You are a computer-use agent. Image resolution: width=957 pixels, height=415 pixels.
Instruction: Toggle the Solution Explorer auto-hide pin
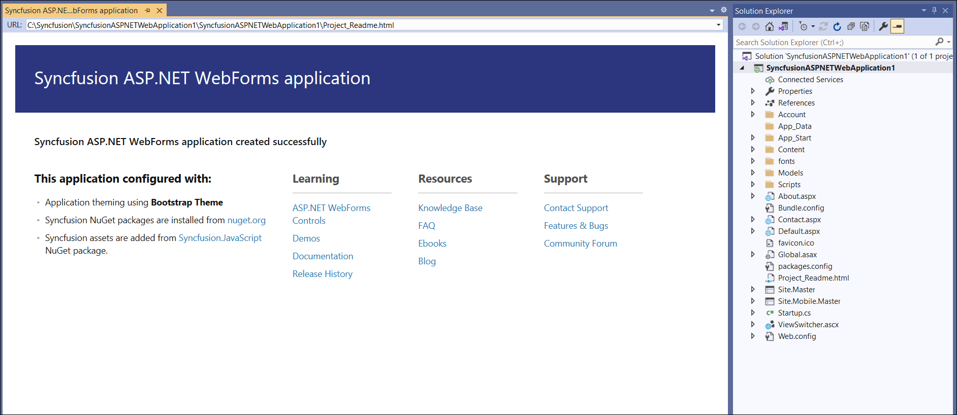click(x=934, y=10)
